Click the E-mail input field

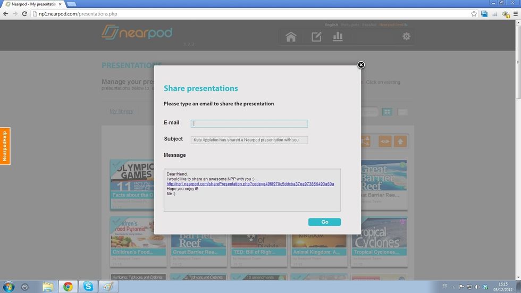pyautogui.click(x=249, y=123)
